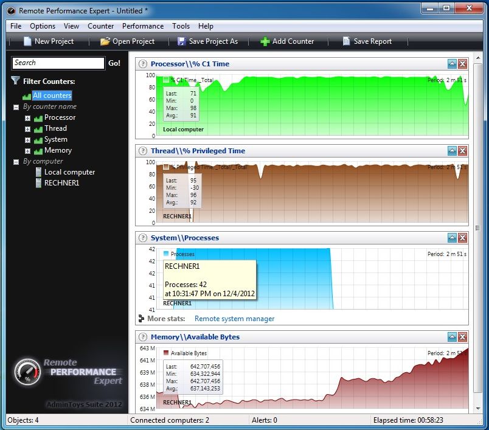Image resolution: width=489 pixels, height=430 pixels.
Task: Open the View menu
Action: (x=71, y=26)
